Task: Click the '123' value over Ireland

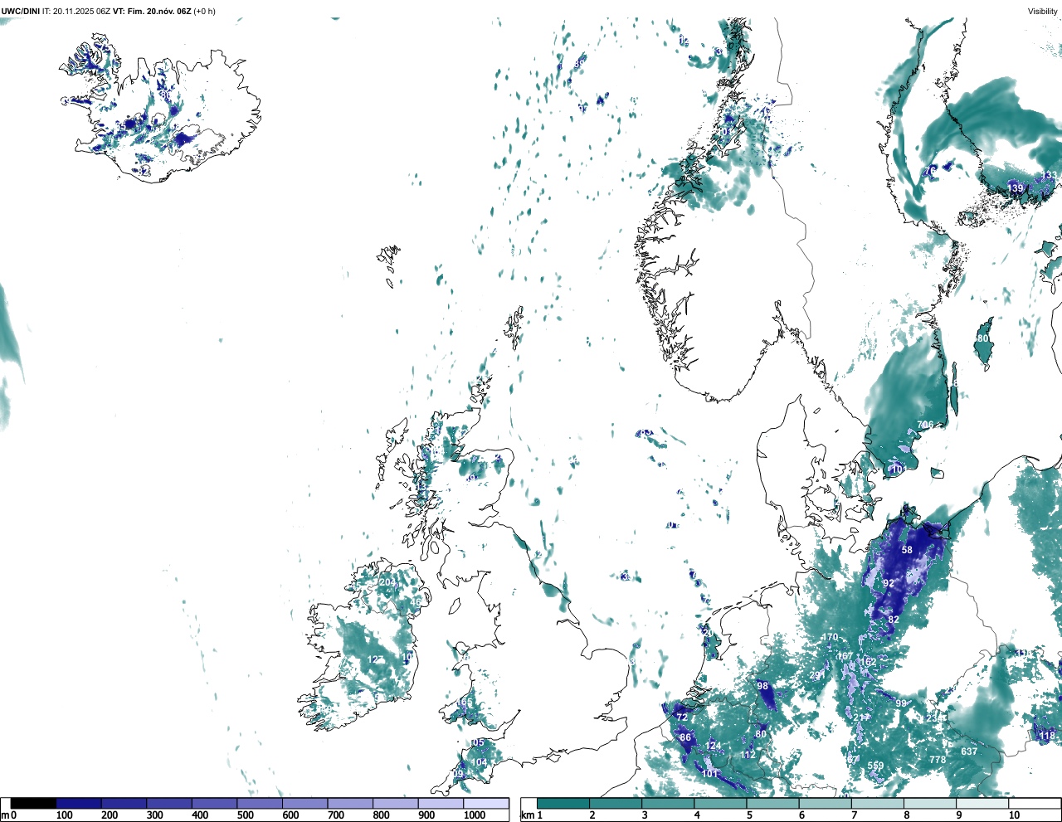Action: coord(376,659)
